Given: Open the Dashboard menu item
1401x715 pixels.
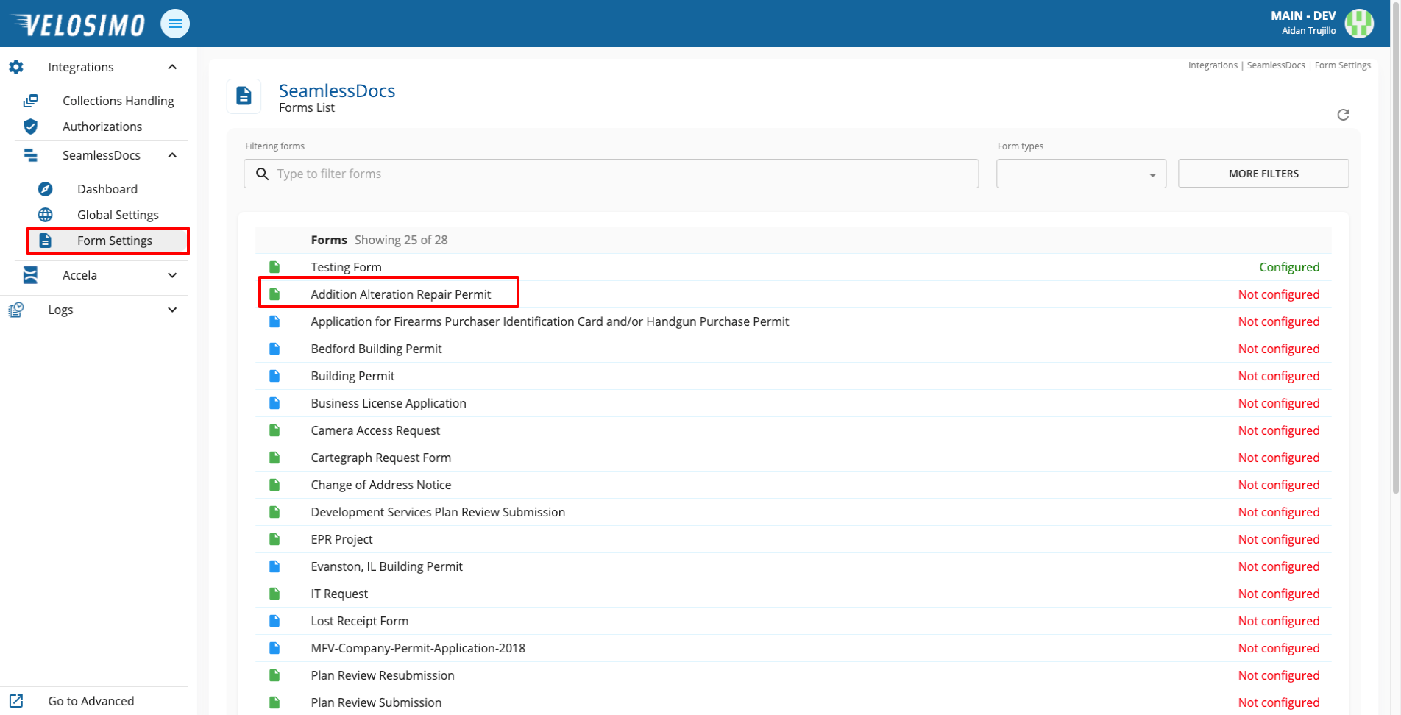Looking at the screenshot, I should point(107,189).
